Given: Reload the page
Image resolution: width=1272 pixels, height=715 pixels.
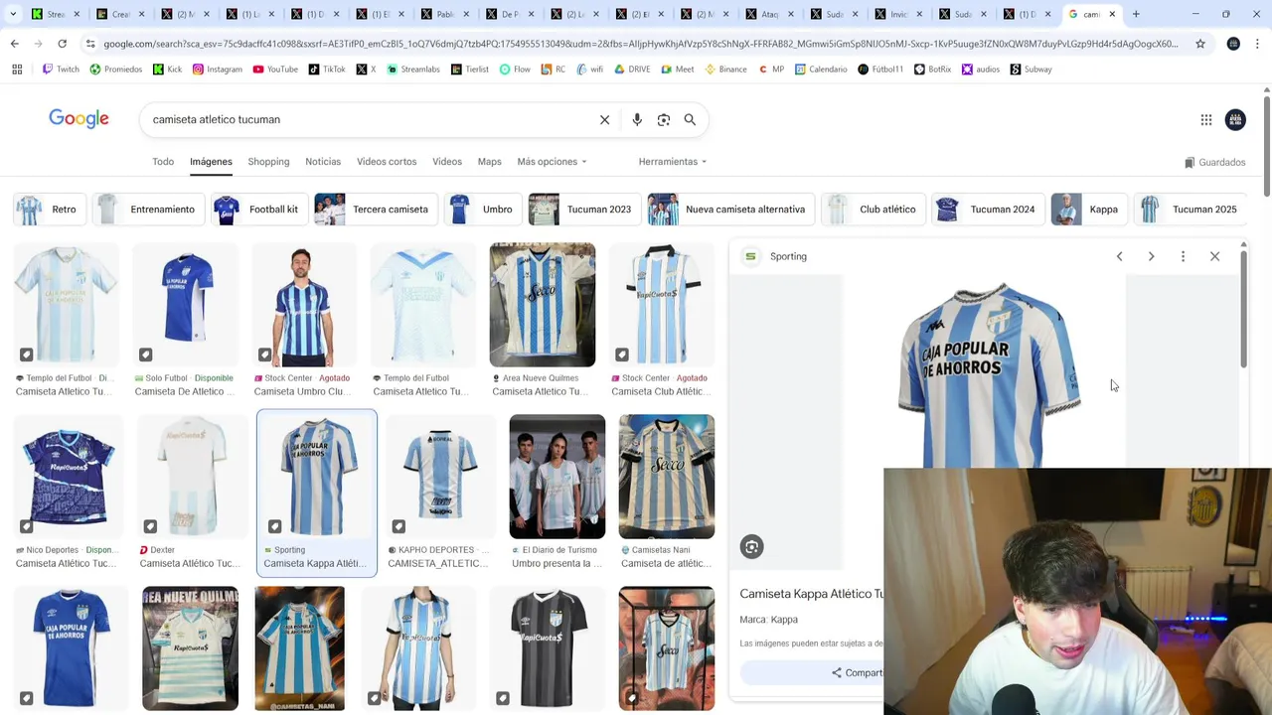Looking at the screenshot, I should coord(62,44).
